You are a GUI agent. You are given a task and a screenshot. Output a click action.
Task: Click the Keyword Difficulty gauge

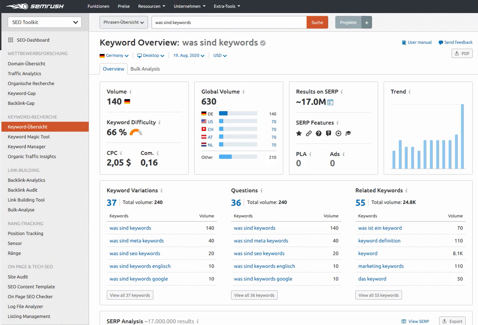pos(136,132)
